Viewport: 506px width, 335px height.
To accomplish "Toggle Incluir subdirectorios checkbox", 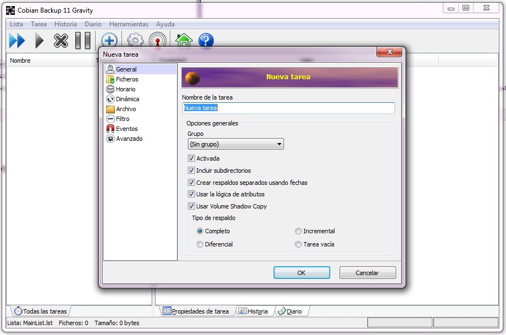I will click(x=191, y=170).
